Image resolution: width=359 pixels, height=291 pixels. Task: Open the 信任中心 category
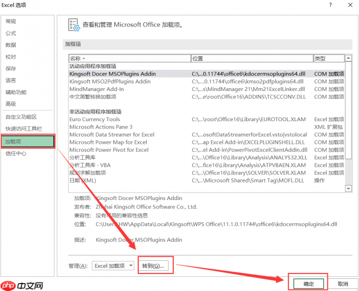pyautogui.click(x=16, y=153)
